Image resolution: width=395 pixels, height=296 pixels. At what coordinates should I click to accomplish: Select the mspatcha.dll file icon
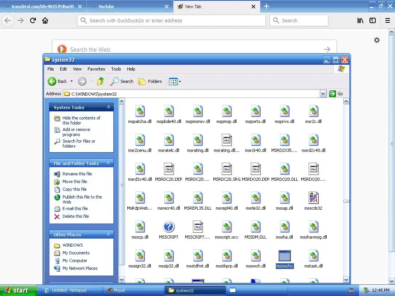[140, 111]
